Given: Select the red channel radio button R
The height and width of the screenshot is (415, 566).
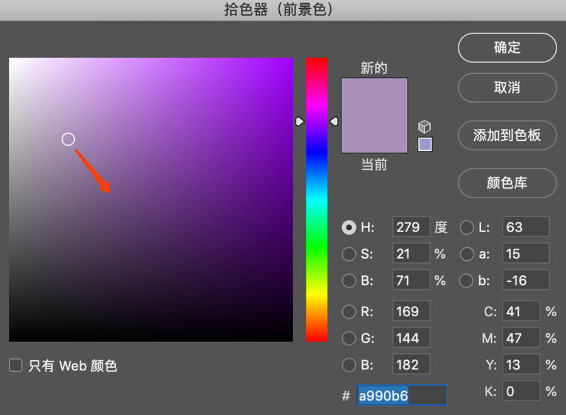Looking at the screenshot, I should (x=350, y=311).
